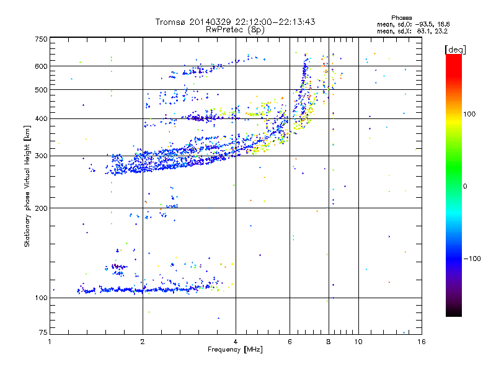
Task: Click the colorbar label '-100'
Action: click(472, 259)
